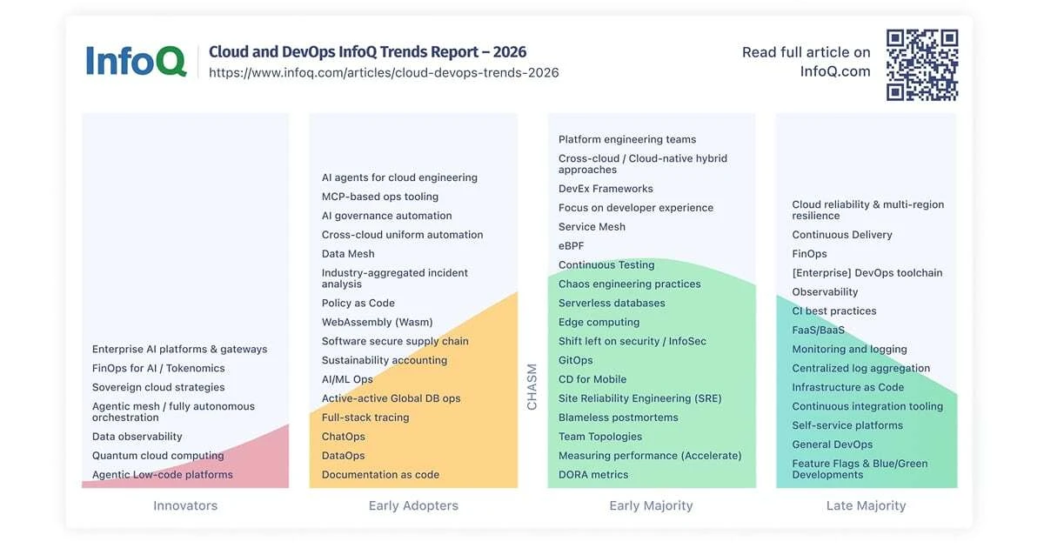Click 'DataOps' item
1044x548 pixels.
(x=344, y=456)
